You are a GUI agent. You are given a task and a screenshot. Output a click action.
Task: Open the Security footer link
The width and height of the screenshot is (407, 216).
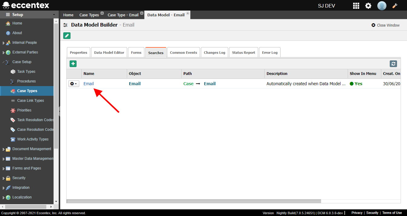click(372, 213)
